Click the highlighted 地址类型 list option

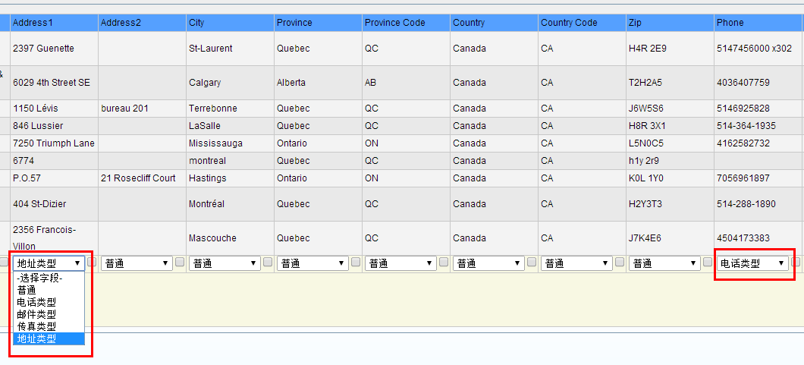[x=36, y=339]
